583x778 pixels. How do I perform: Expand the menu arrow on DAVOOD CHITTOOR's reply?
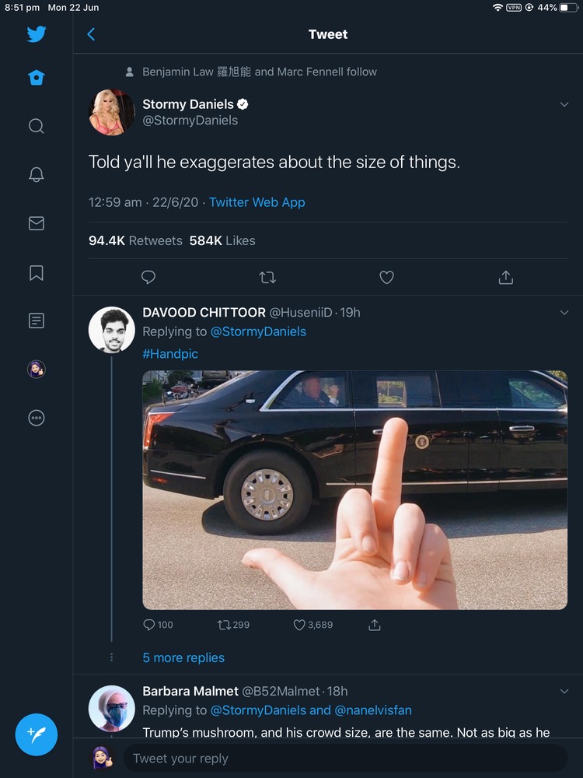point(564,312)
